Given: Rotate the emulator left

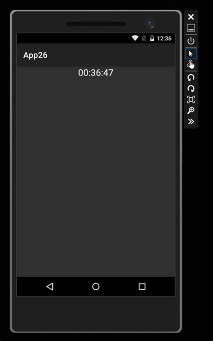Looking at the screenshot, I should (191, 77).
